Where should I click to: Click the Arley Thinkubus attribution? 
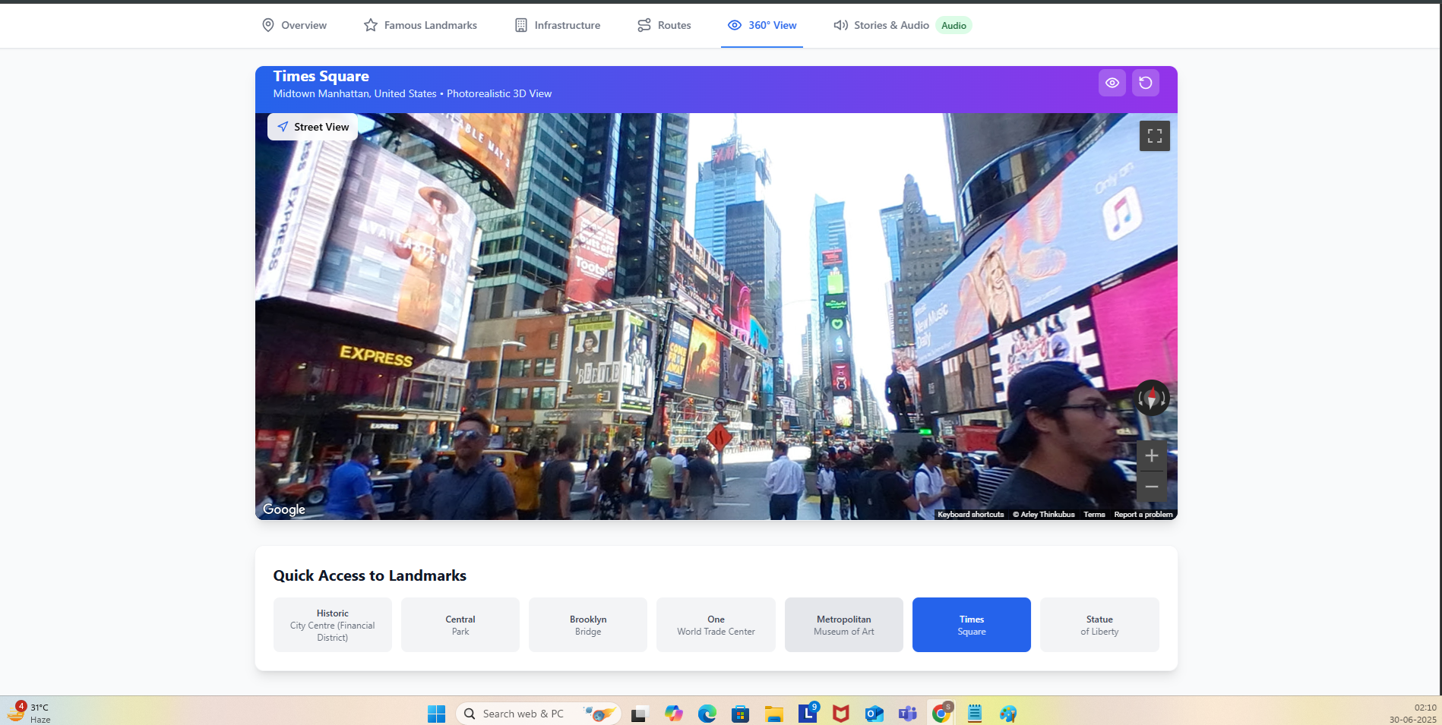[1044, 515]
